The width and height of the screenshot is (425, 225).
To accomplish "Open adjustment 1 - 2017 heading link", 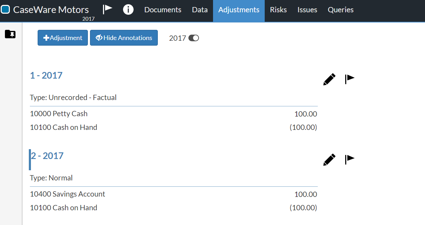I will point(46,75).
